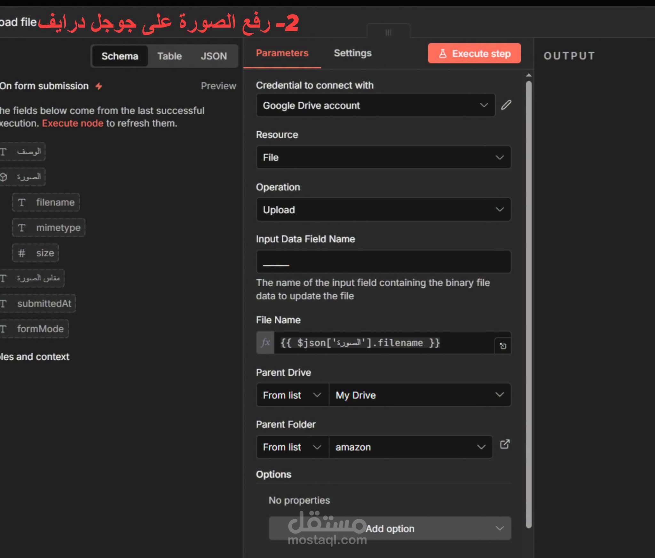Open the Parent Folder From list mode dropdown

tap(292, 447)
